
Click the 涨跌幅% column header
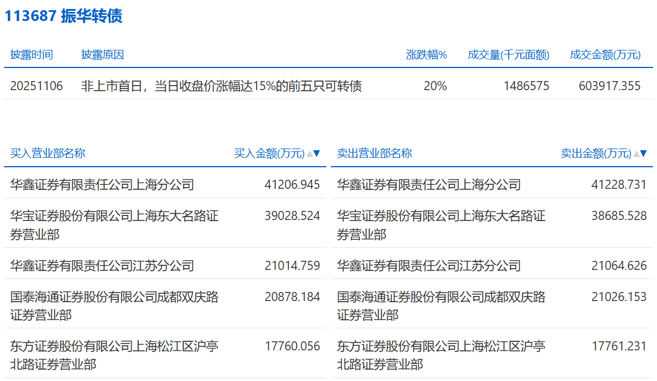point(427,55)
